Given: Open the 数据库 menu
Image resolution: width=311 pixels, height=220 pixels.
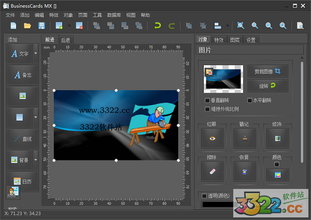Looking at the screenshot, I should [x=114, y=15].
